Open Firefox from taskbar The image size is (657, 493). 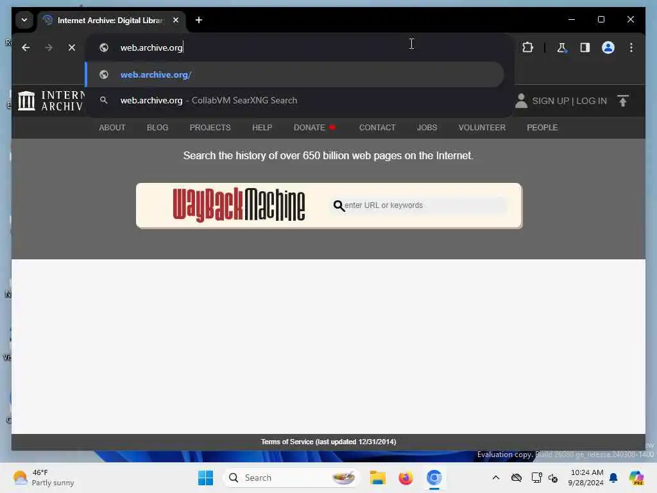click(405, 478)
